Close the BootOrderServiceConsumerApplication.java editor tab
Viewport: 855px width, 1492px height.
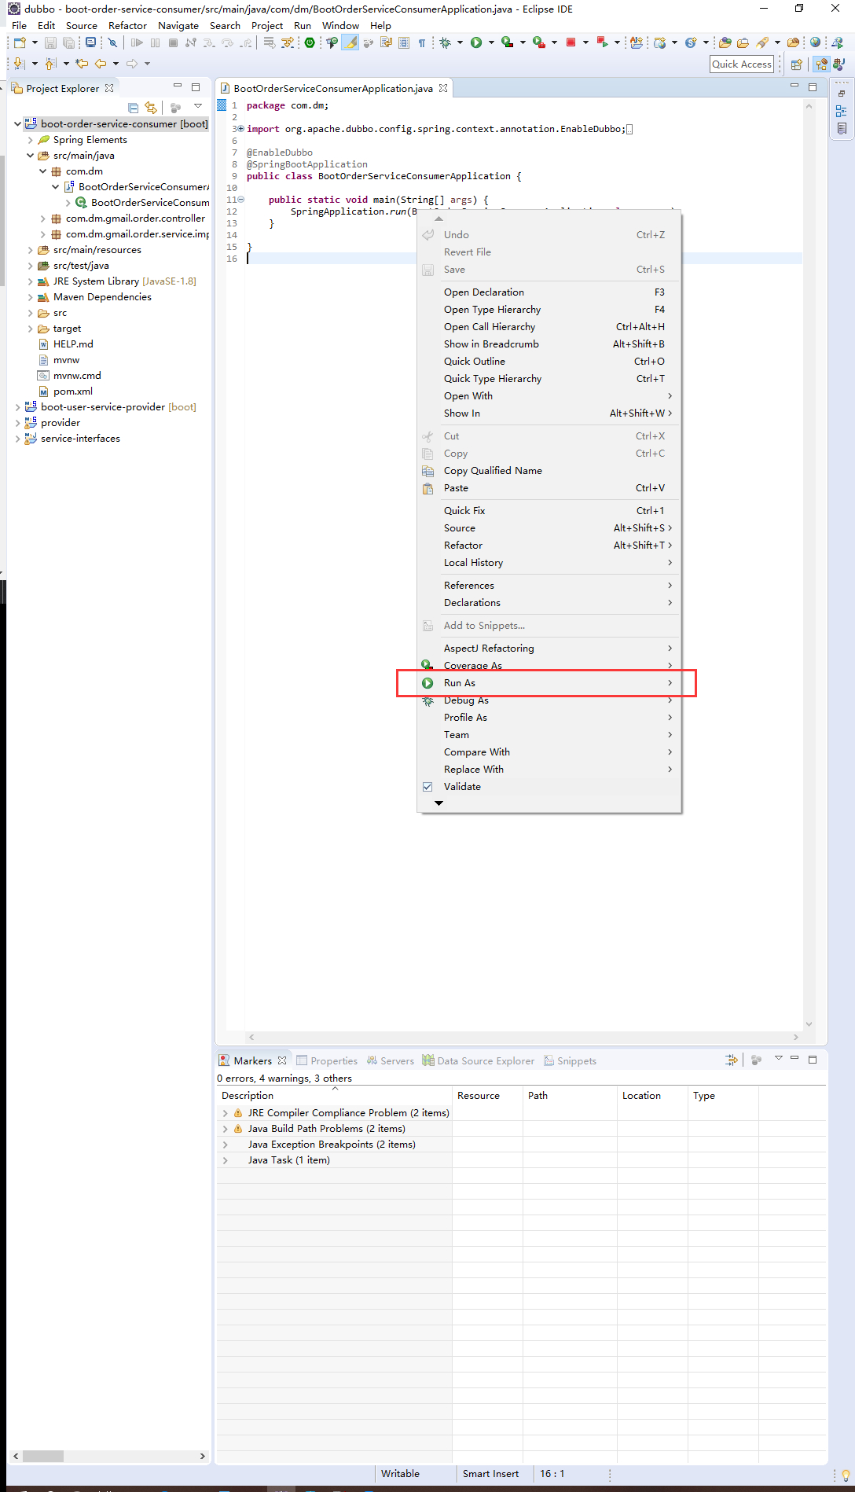pyautogui.click(x=443, y=88)
